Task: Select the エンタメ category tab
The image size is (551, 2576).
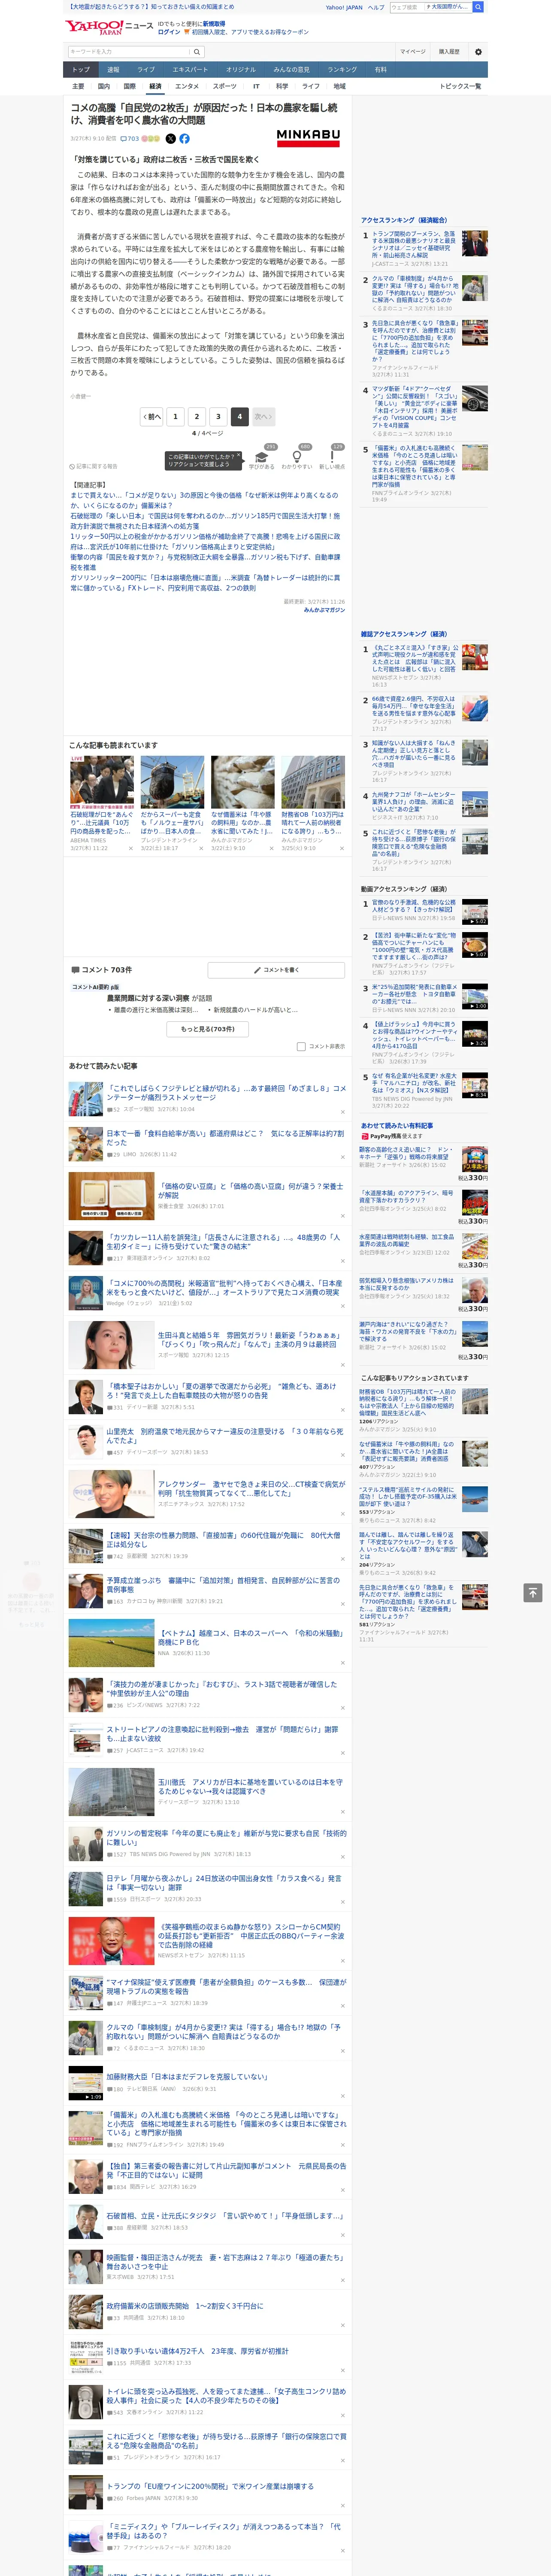Action: 187,86
